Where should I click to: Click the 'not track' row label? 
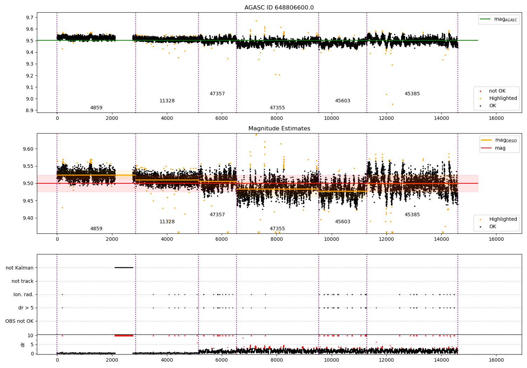(22, 281)
